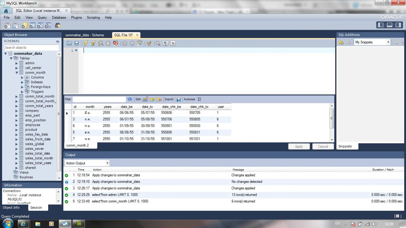This screenshot has height=228, width=406.
Task: Beautify the SQL script with broom icon
Action: click(149, 43)
